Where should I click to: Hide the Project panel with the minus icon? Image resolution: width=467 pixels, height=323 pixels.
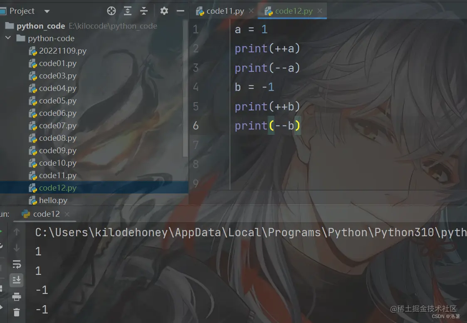coord(180,11)
